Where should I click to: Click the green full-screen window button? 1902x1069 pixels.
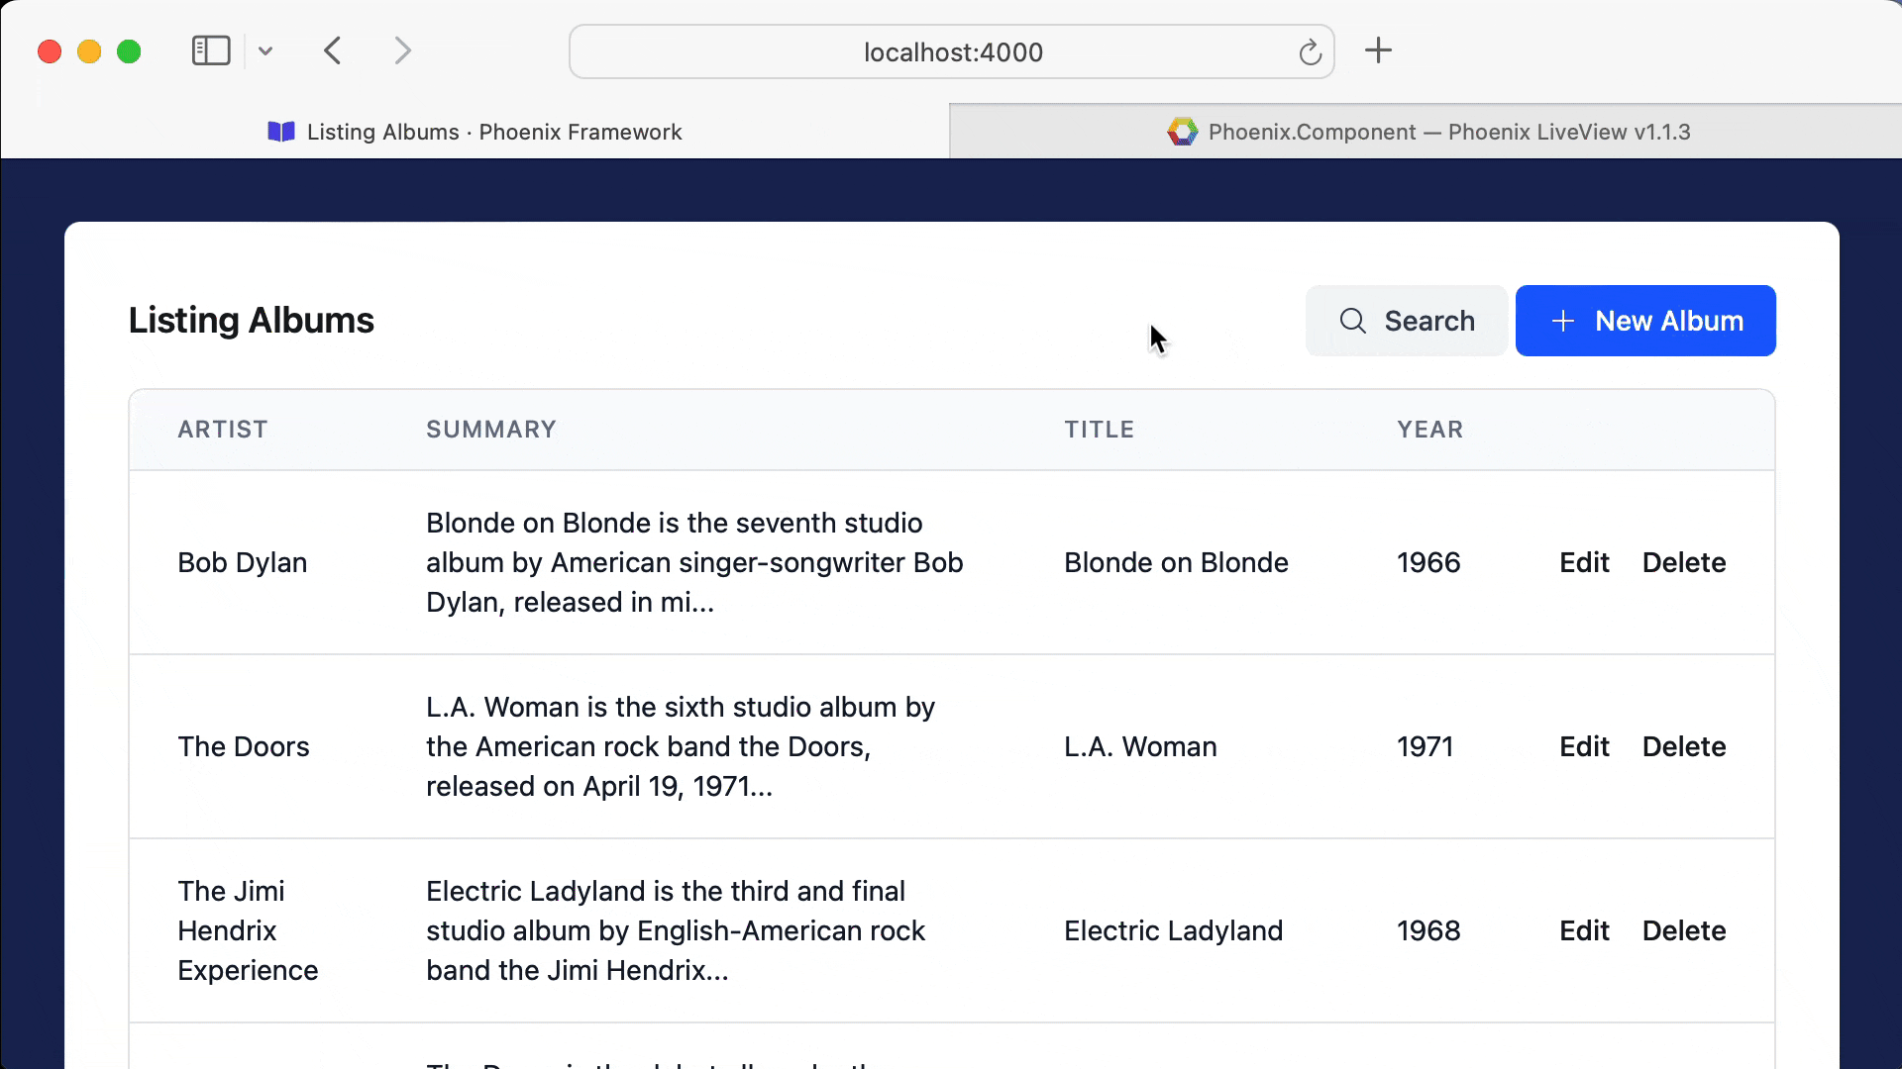point(129,51)
